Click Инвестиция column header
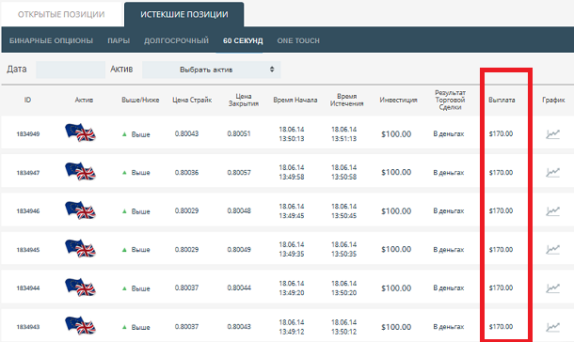 point(398,100)
